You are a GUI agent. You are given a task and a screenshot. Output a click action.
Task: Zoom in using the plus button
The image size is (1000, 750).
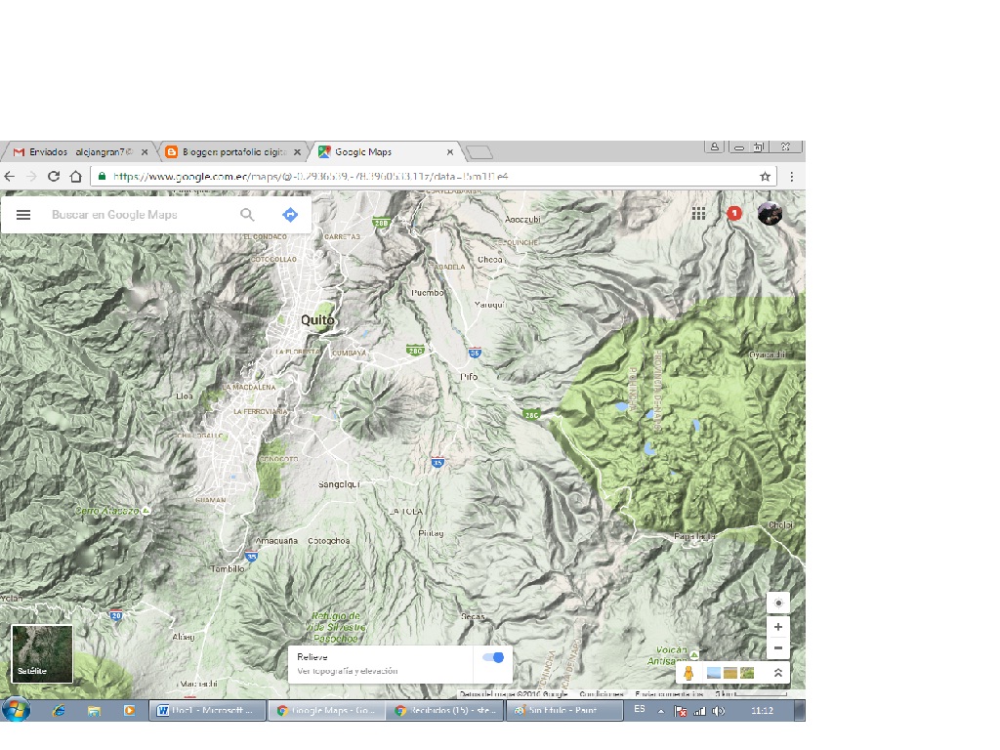tap(777, 626)
